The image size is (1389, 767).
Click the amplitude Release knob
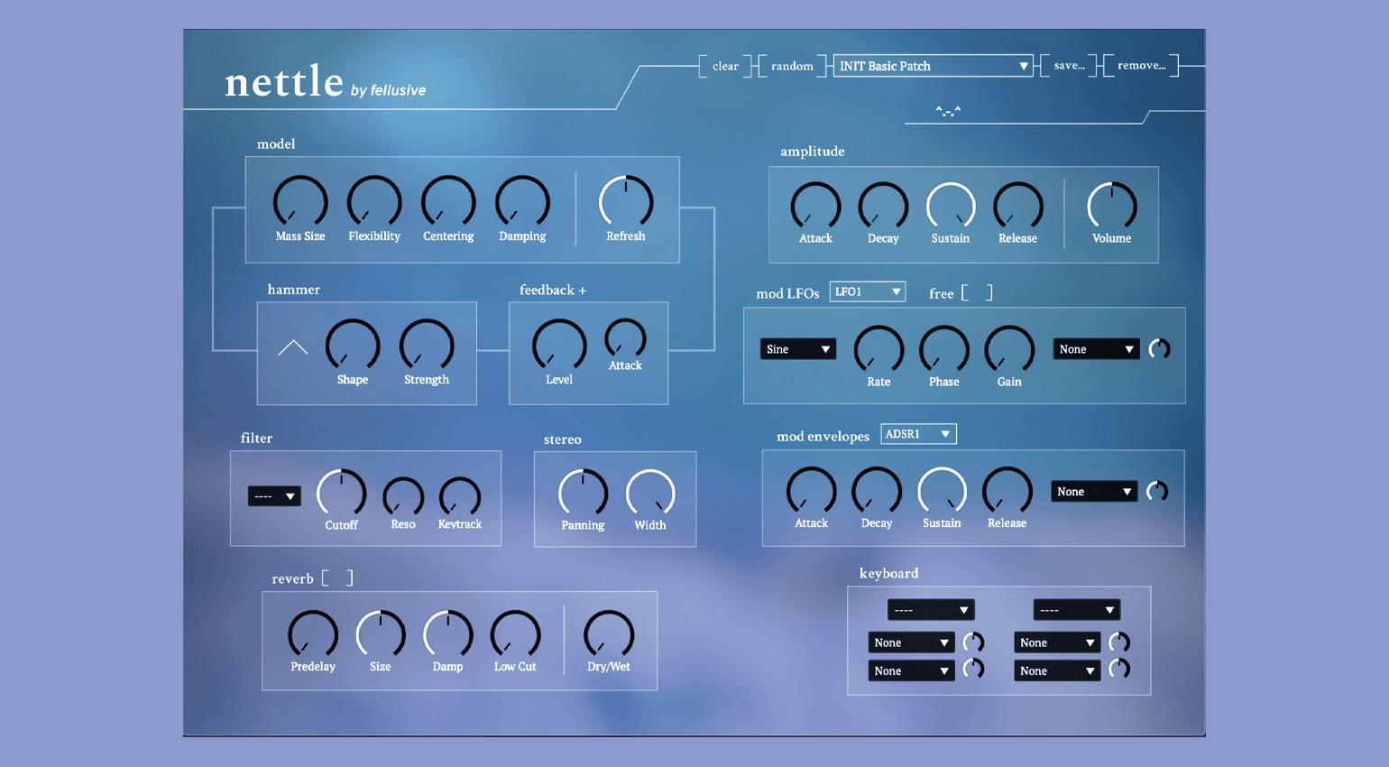[1017, 206]
